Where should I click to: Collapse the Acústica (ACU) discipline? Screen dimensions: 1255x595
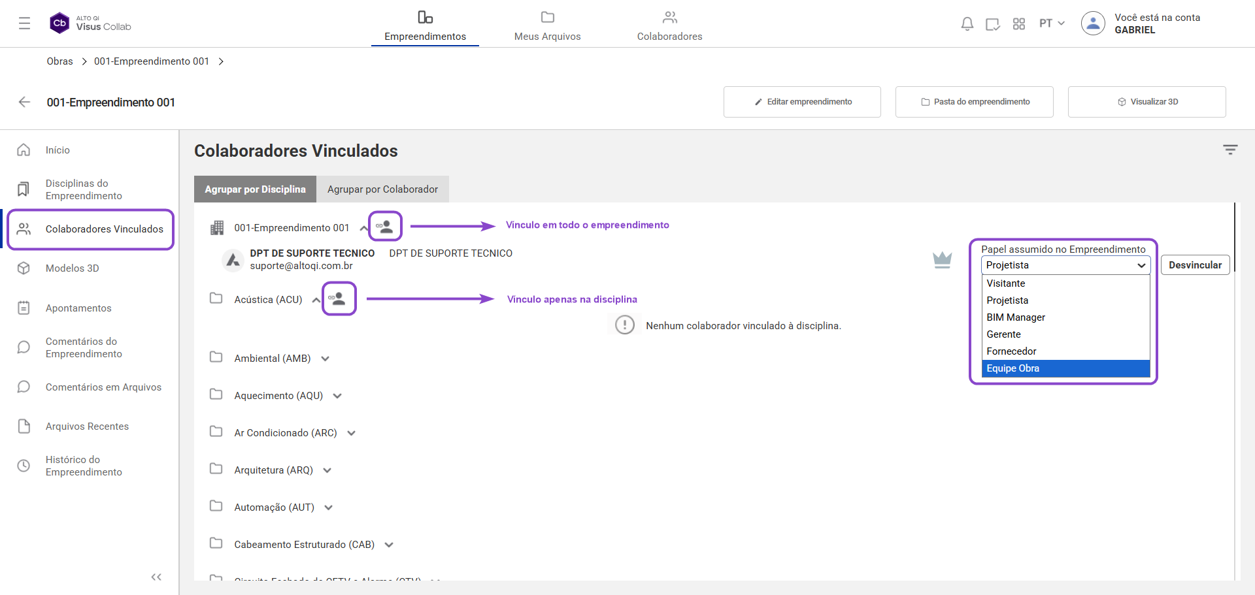pos(316,300)
